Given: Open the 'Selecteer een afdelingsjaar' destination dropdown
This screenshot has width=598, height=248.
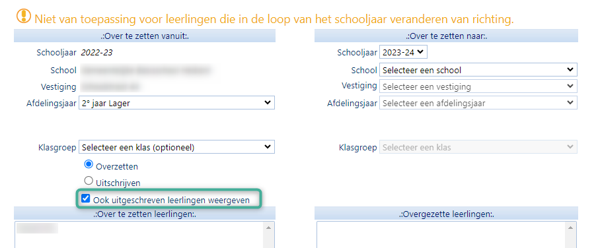Looking at the screenshot, I should pyautogui.click(x=478, y=102).
